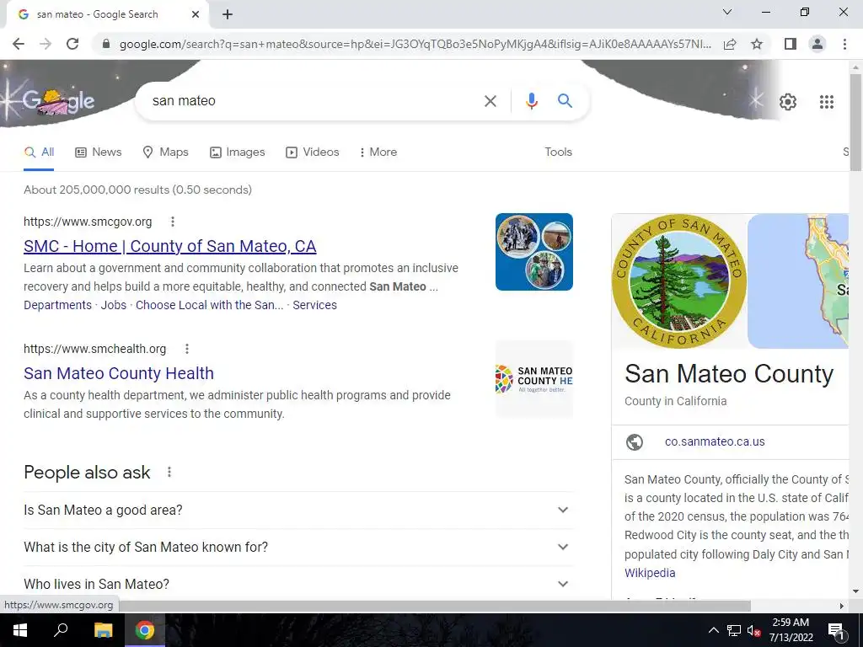
Task: Submit search with the magnifier icon
Action: [x=565, y=101]
